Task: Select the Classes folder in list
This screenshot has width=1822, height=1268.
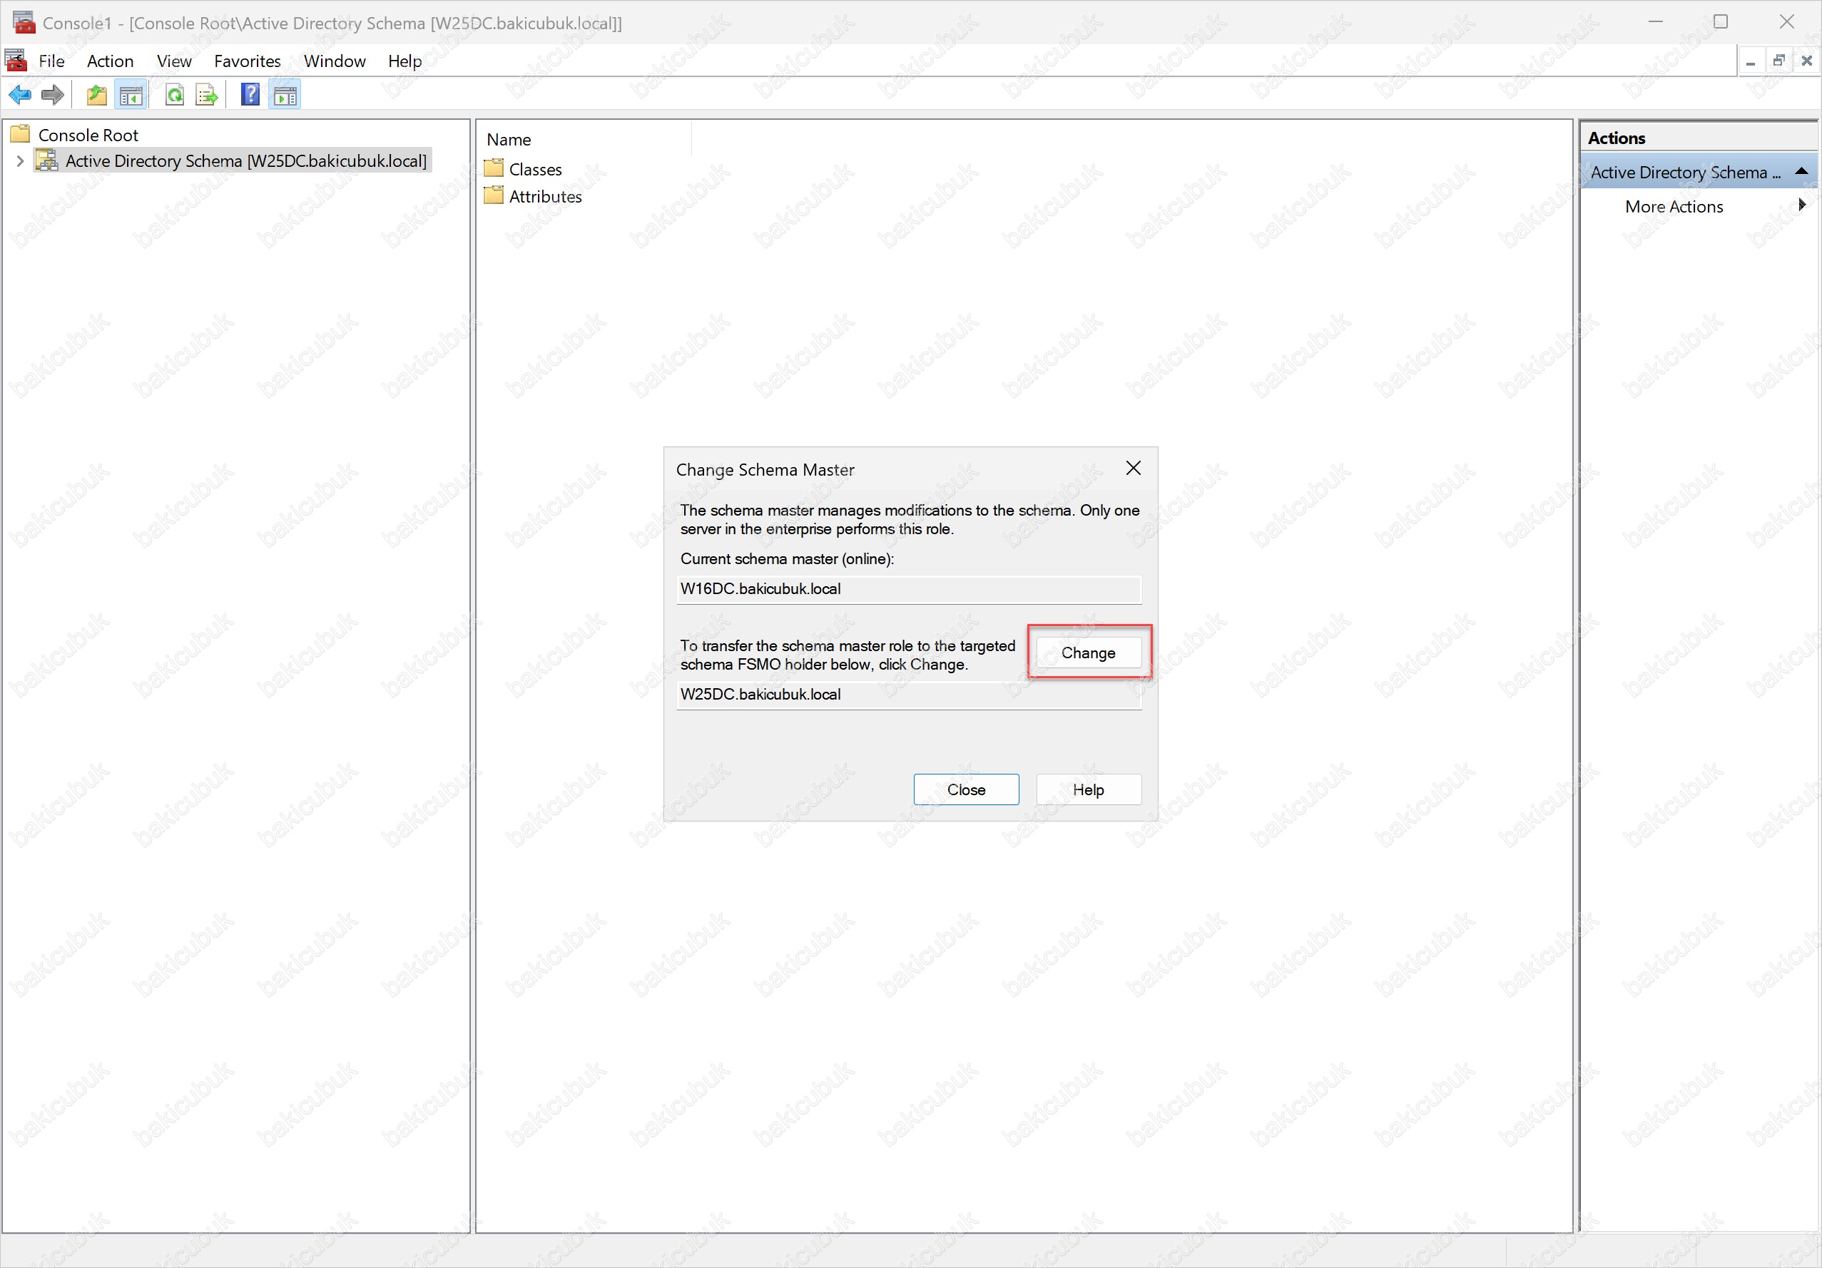Action: click(534, 169)
